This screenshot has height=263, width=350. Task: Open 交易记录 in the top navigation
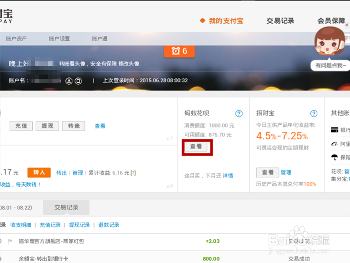[280, 21]
